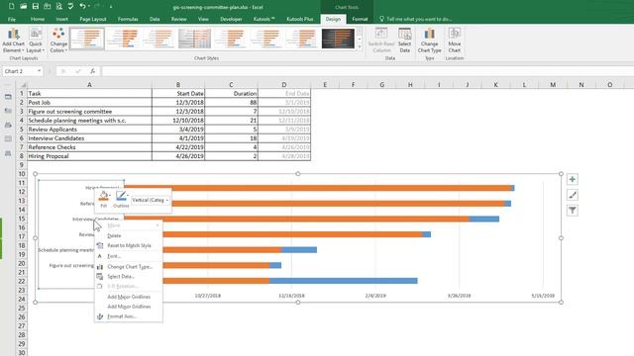The width and height of the screenshot is (634, 356).
Task: Open the File tab
Action: [x=12, y=19]
